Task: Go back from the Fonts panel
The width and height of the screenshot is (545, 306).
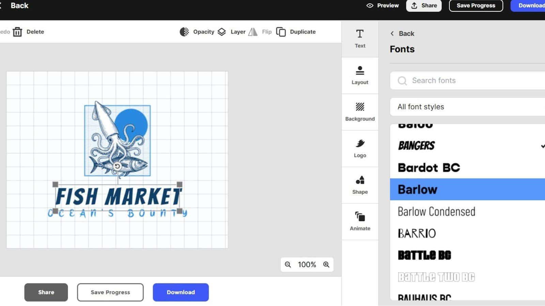Action: [x=402, y=34]
